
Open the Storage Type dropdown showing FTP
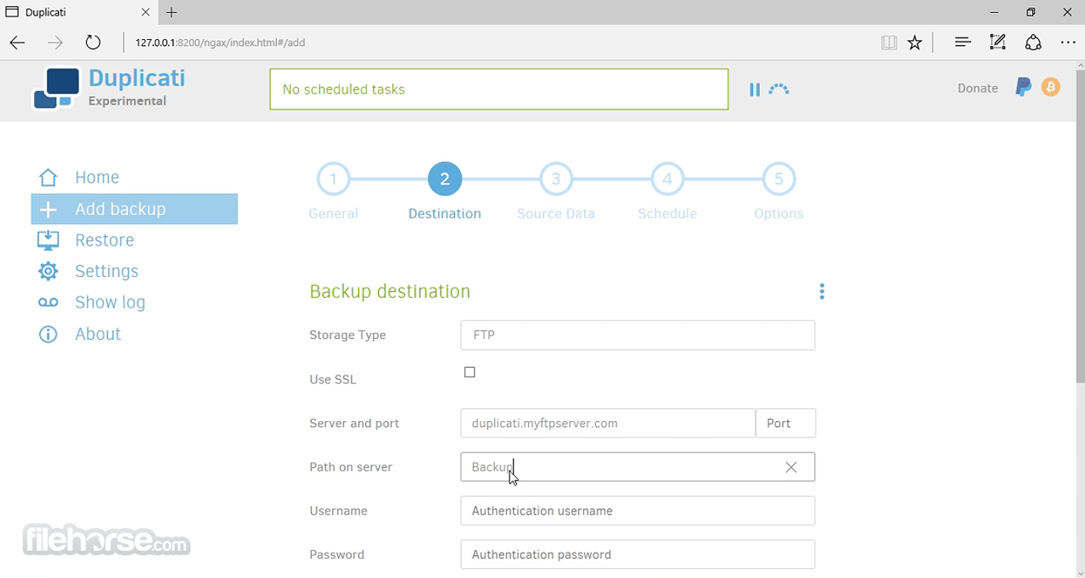pyautogui.click(x=638, y=335)
